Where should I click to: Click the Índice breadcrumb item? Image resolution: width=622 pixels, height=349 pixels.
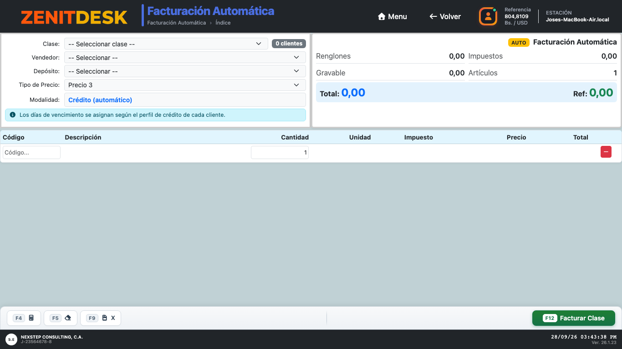tap(223, 23)
